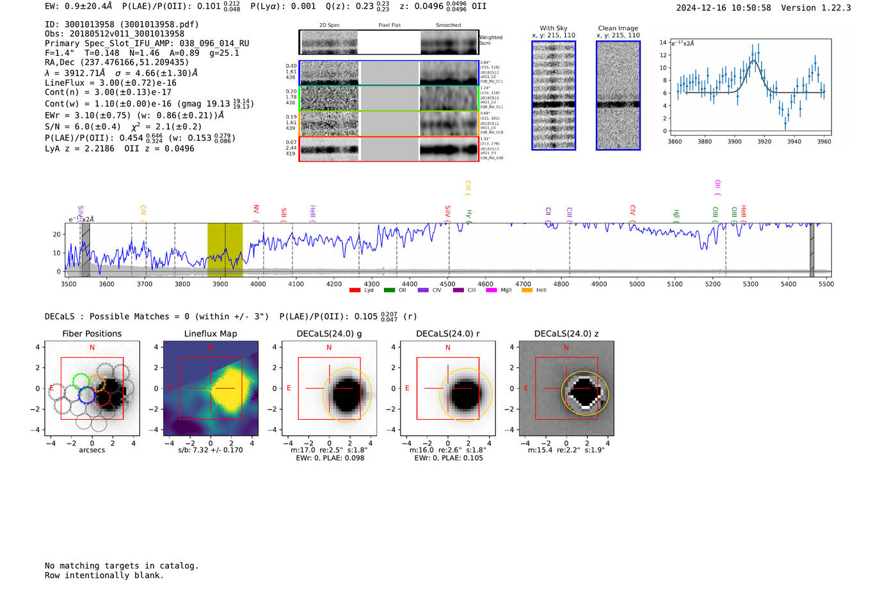This screenshot has height=610, width=896.
Task: Select the Primary Spec_Slot_IFU_AMP line
Action: (x=147, y=44)
